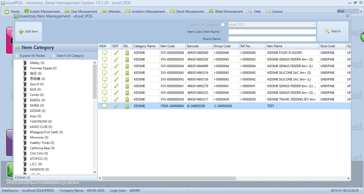
Task: Click the VIEW icon for KIDSME FOOD SCISSORS
Action: (x=105, y=53)
